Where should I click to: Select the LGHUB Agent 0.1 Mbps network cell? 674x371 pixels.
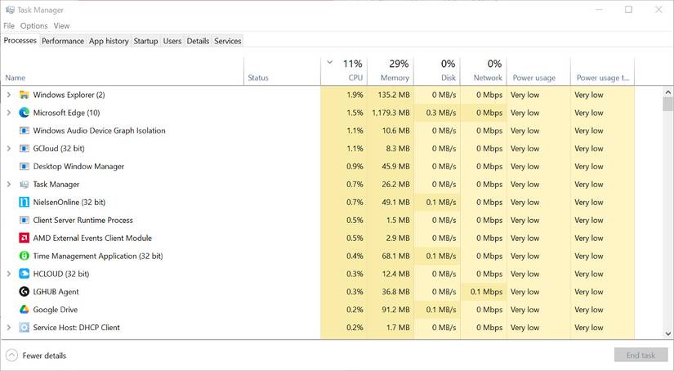[484, 292]
